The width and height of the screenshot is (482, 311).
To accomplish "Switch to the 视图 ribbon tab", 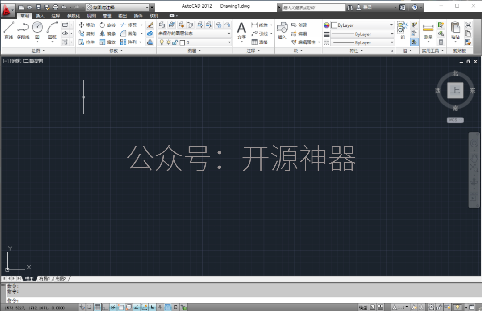I will point(91,16).
